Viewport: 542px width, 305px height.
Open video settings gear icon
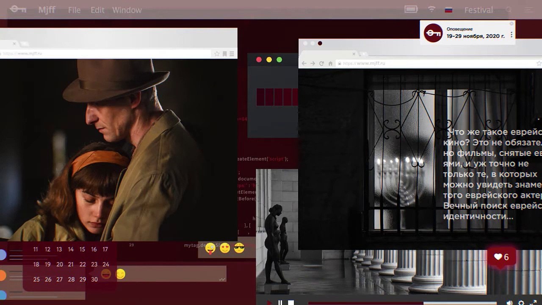pyautogui.click(x=521, y=303)
